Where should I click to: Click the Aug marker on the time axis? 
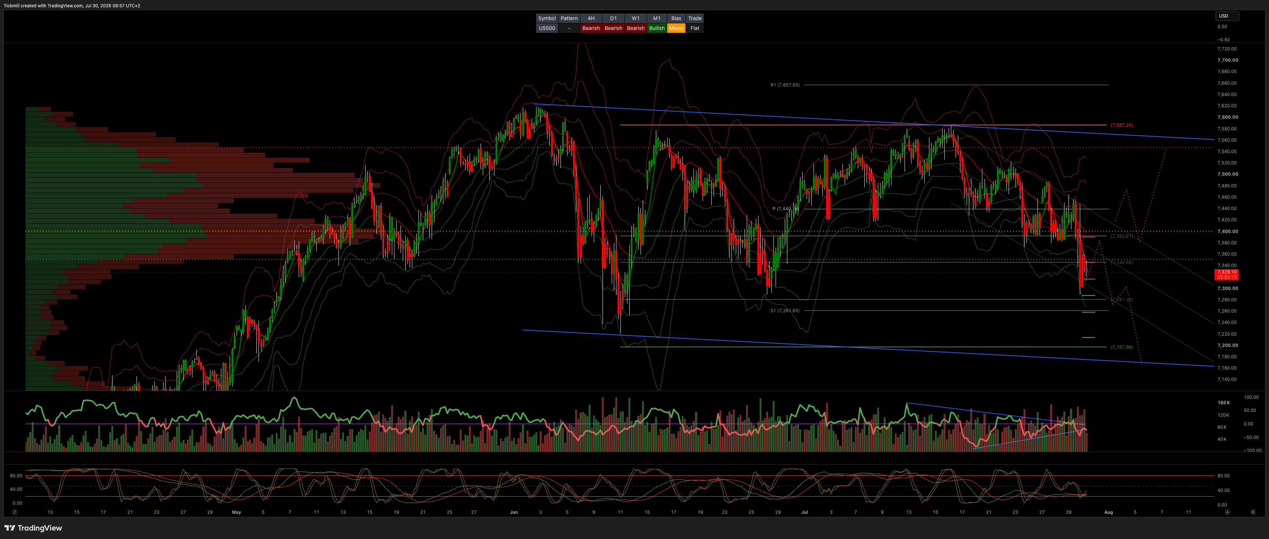1108,512
